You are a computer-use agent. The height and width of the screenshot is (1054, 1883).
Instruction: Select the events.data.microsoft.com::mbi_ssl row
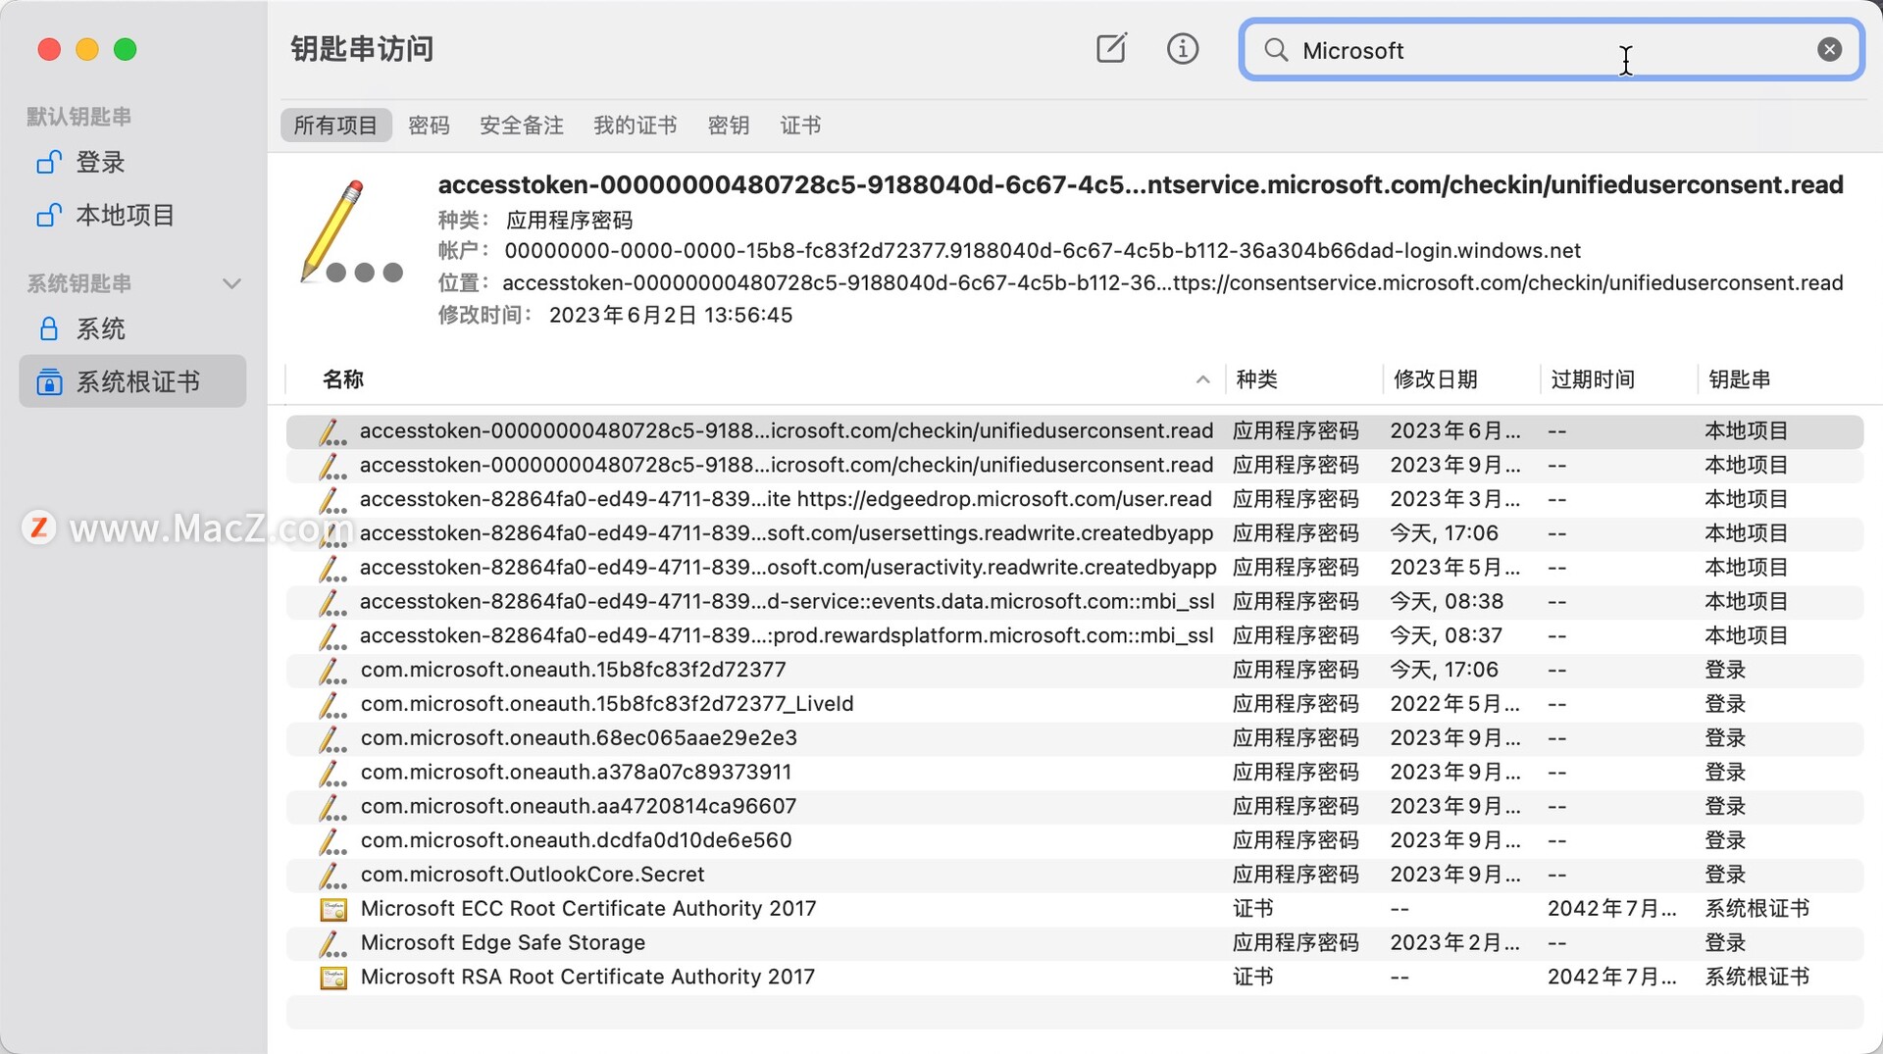[x=1075, y=601]
